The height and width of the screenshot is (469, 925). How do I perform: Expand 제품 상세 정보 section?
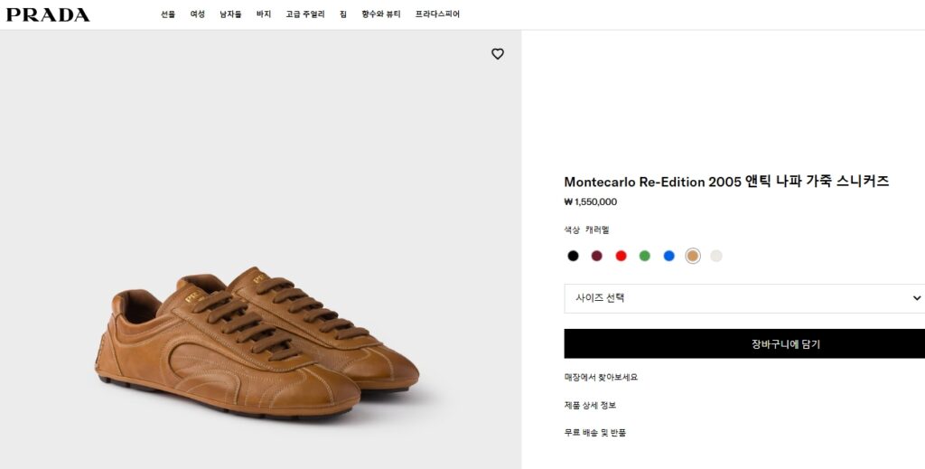(590, 405)
